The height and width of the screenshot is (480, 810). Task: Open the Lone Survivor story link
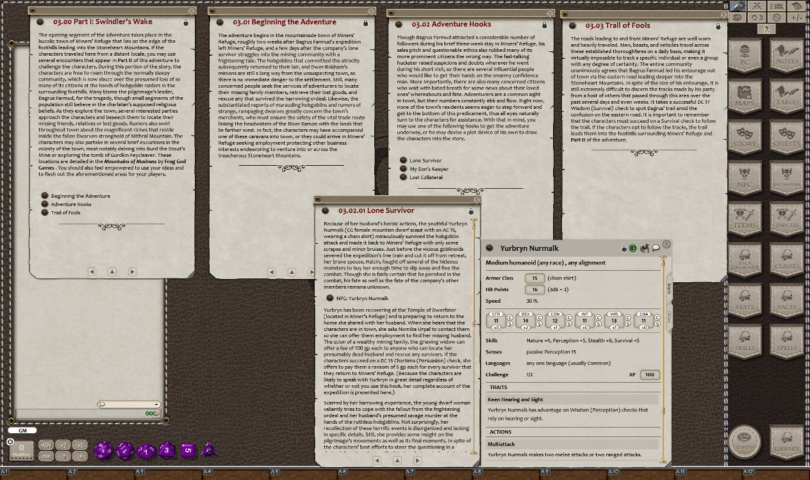click(426, 160)
